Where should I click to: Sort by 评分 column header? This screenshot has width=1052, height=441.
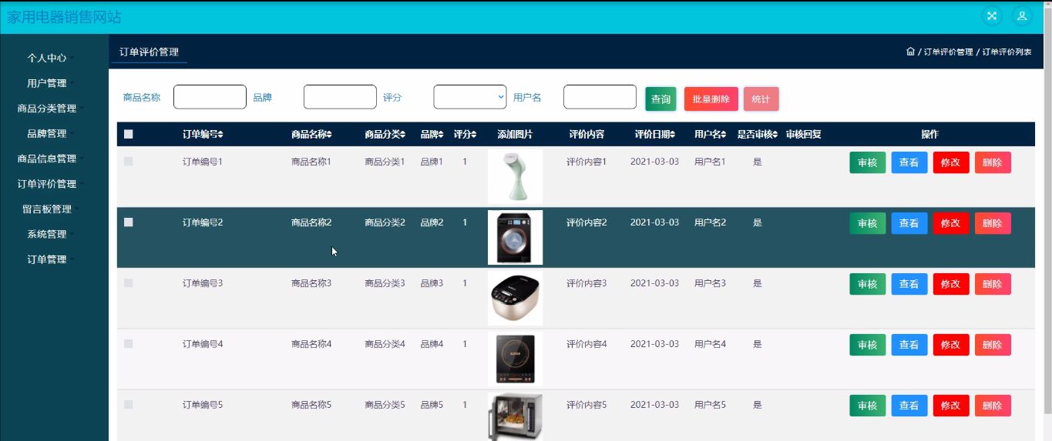click(465, 135)
